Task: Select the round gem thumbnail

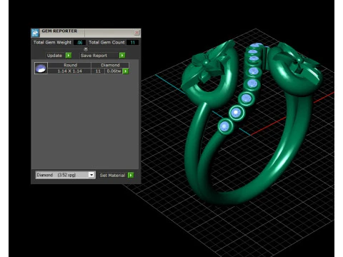Action: (41, 69)
